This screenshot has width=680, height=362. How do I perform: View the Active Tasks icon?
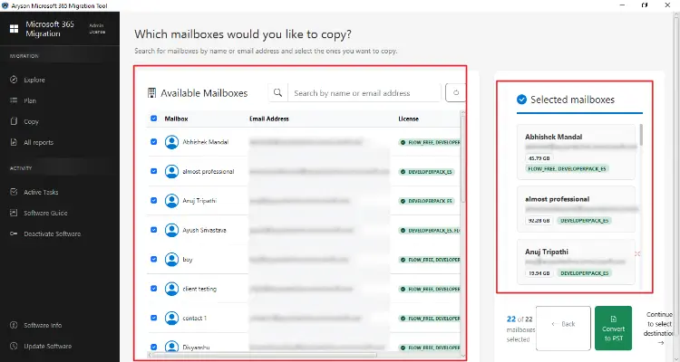[x=14, y=192]
